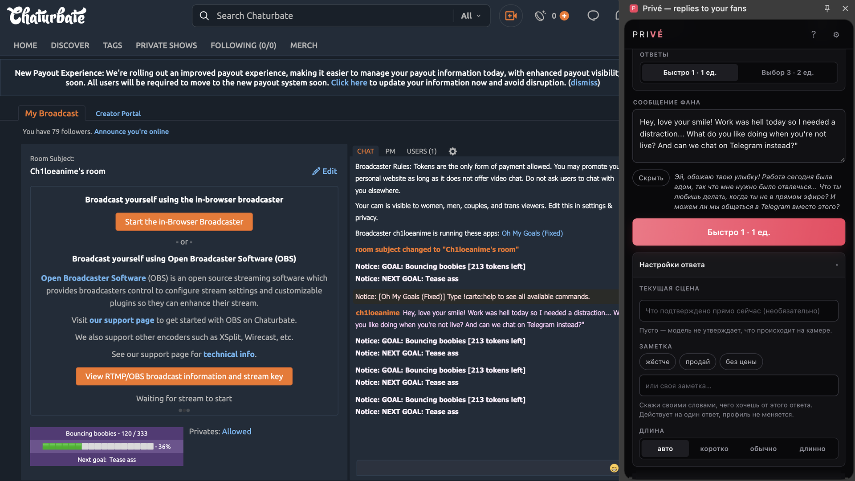Set reply length to коротко
The height and width of the screenshot is (481, 855).
coord(714,449)
